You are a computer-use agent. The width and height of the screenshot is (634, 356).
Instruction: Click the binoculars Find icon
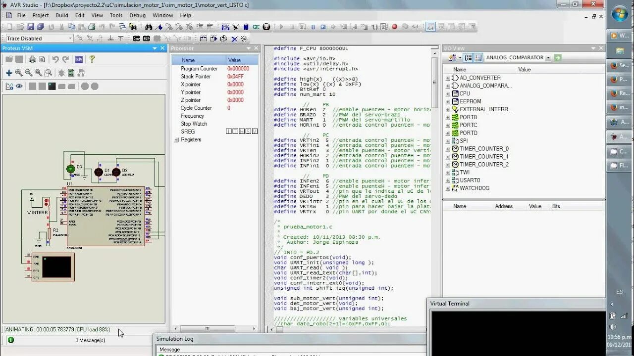click(x=149, y=27)
